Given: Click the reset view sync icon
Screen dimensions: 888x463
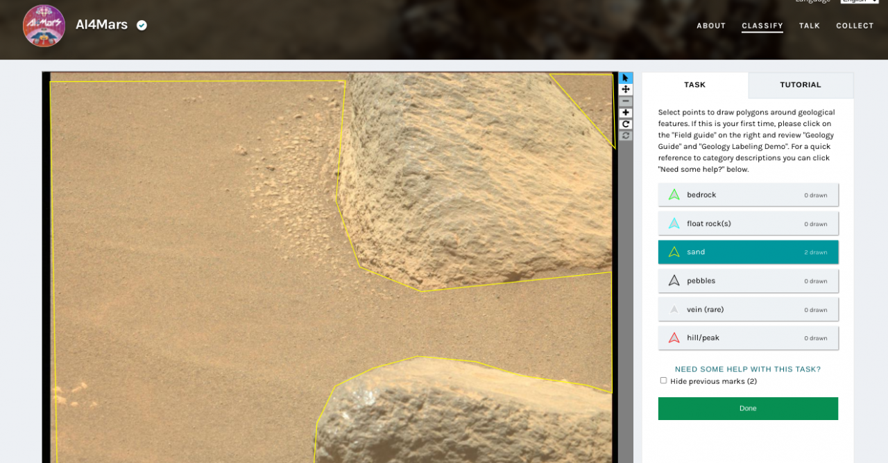Looking at the screenshot, I should coord(626,136).
